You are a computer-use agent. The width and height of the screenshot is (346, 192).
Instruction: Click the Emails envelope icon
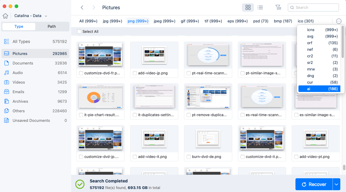pyautogui.click(x=7, y=92)
